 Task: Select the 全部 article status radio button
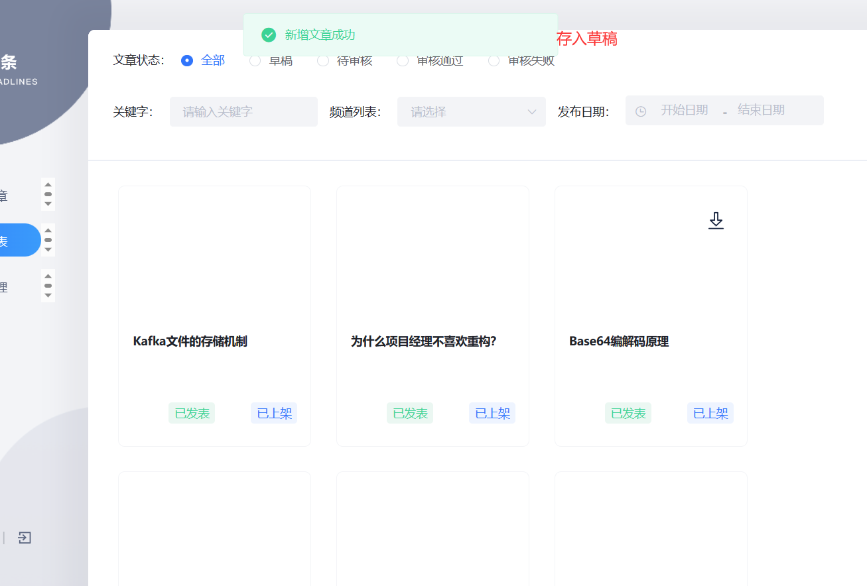click(x=187, y=60)
